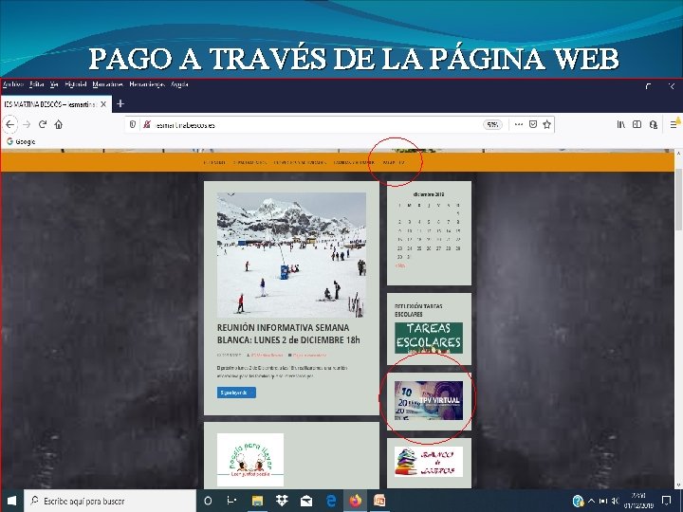
Task: Open the Herramientas menu
Action: (147, 84)
